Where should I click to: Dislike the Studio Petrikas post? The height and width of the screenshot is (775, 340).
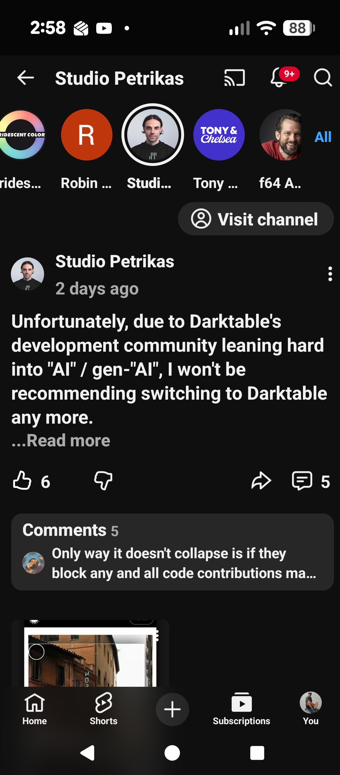point(103,481)
